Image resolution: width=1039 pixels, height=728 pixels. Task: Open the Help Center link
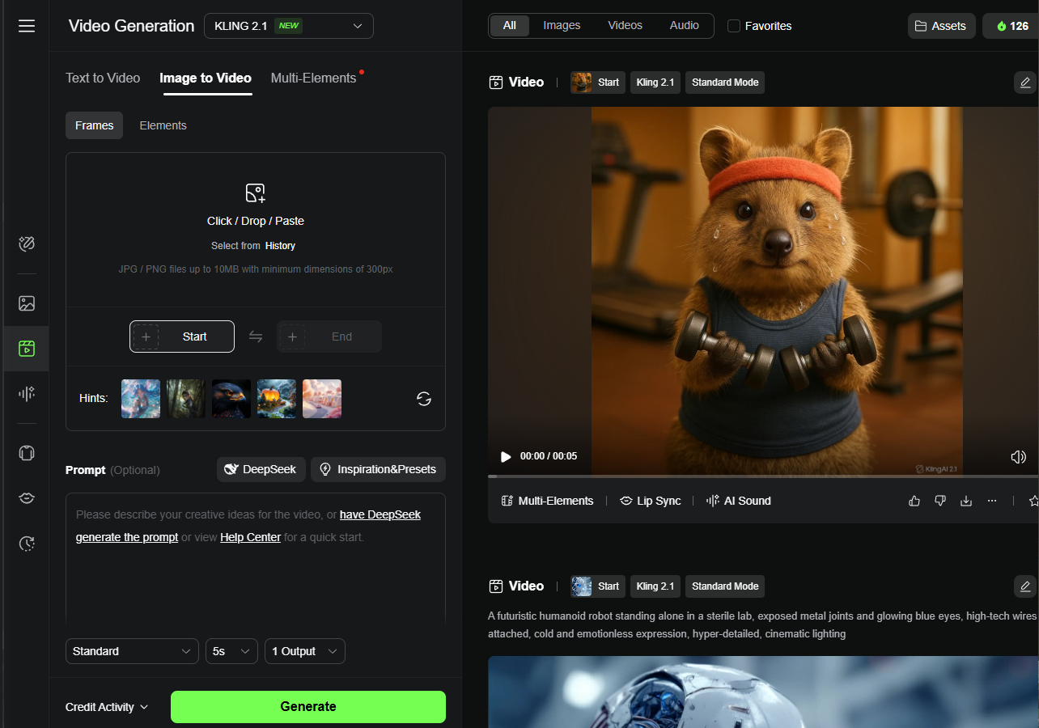pyautogui.click(x=250, y=537)
